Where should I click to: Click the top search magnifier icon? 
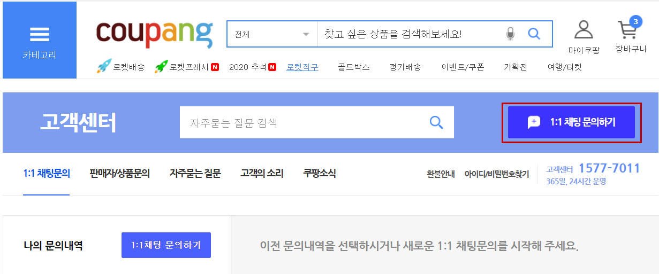[534, 34]
